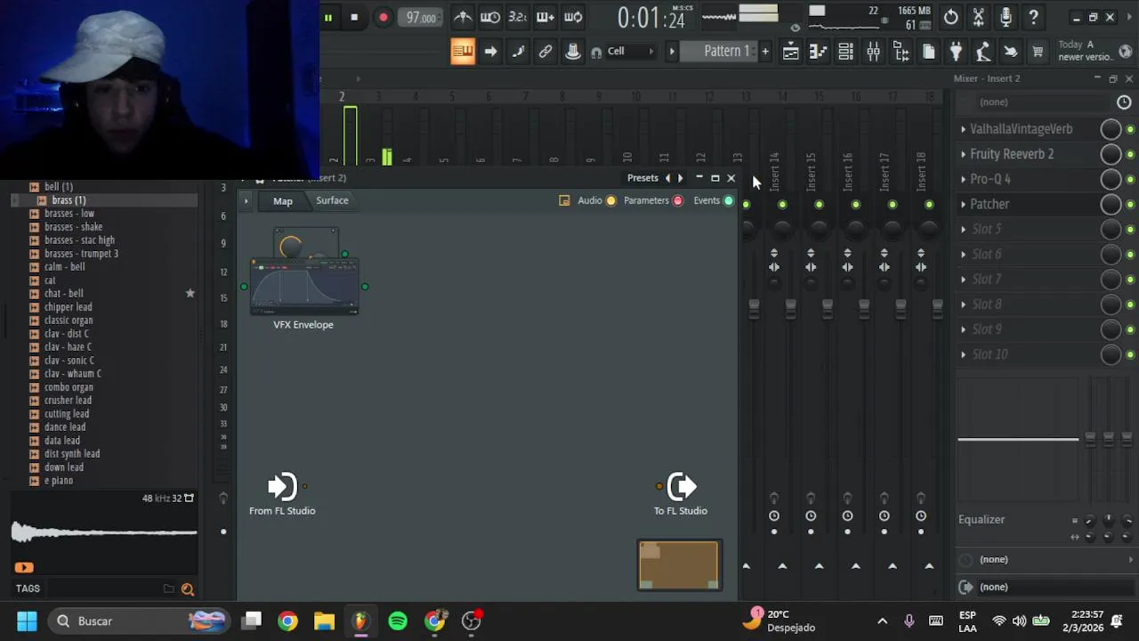1139x641 pixels.
Task: Click the one-click audio recording microphone icon
Action: (x=1006, y=17)
